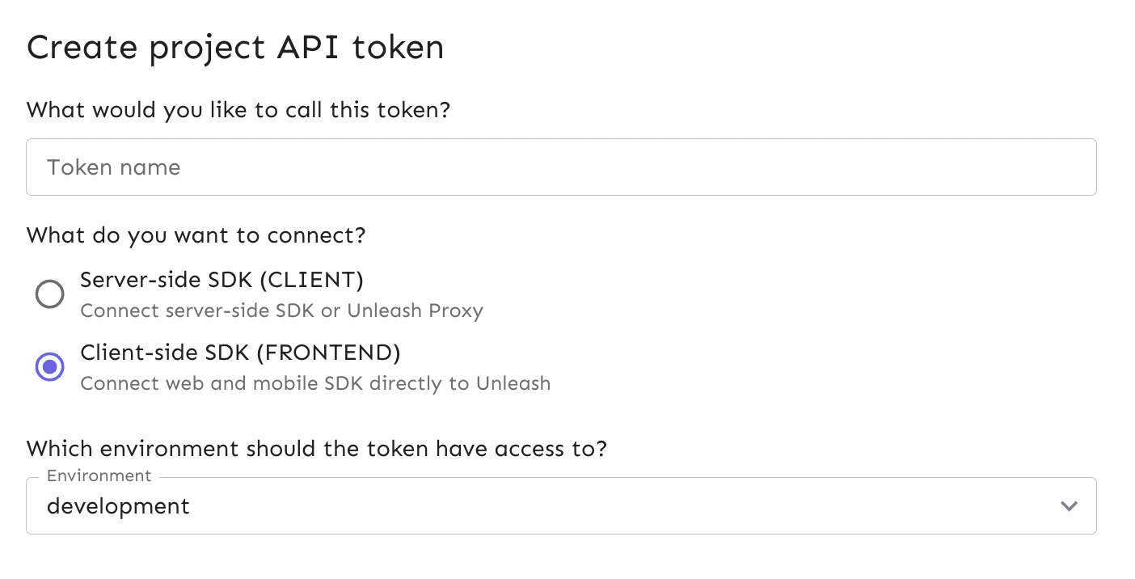Click the downward chevron on the environment field

(1069, 505)
